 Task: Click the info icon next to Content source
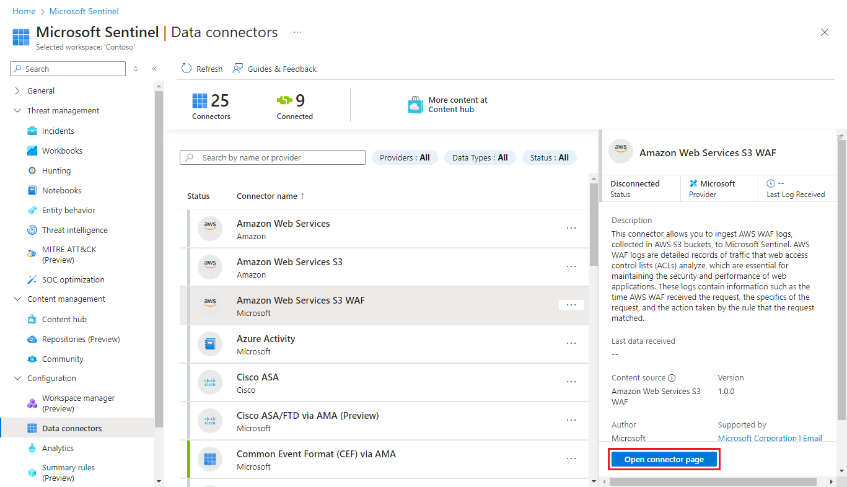coord(672,378)
